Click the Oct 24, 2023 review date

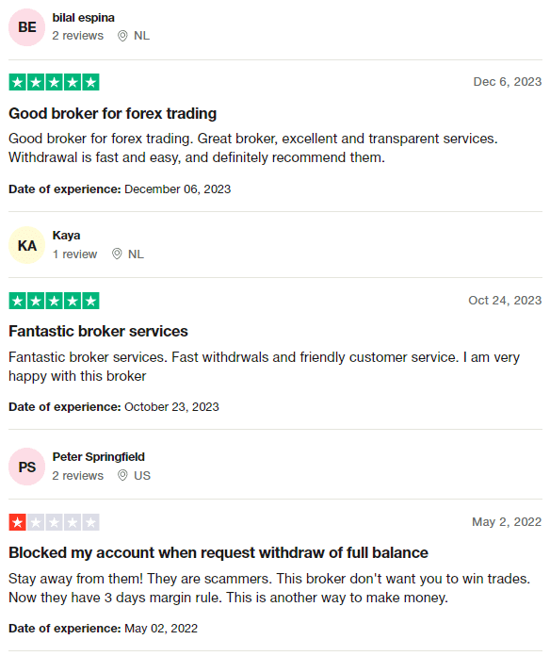point(505,301)
